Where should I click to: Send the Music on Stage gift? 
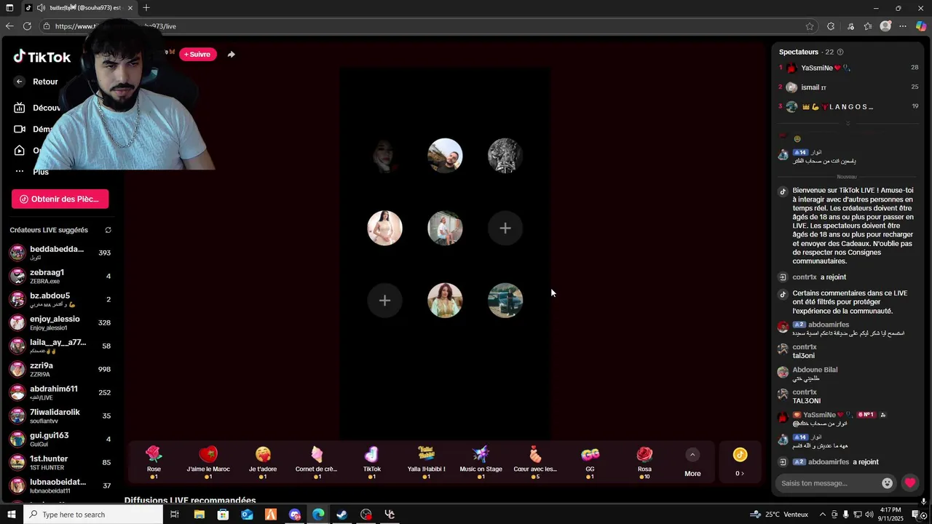pos(481,462)
